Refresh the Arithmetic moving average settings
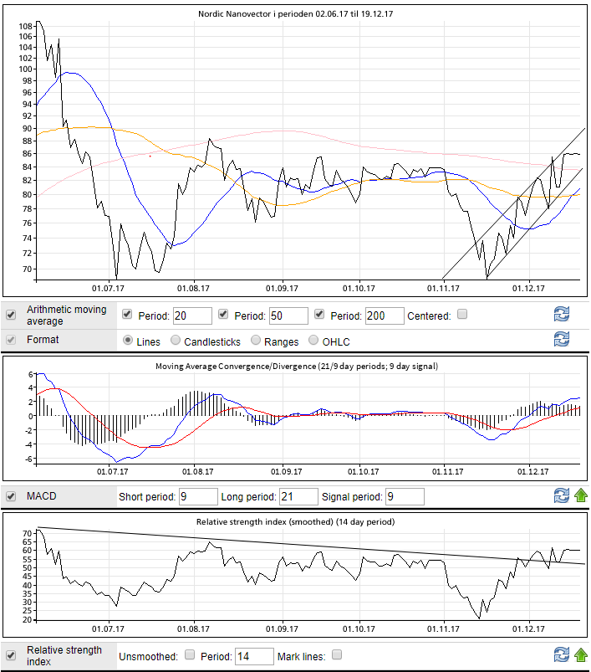Screen dimensions: 591x672 [561, 314]
